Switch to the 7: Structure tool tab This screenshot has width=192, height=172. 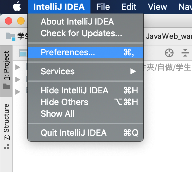(x=6, y=121)
